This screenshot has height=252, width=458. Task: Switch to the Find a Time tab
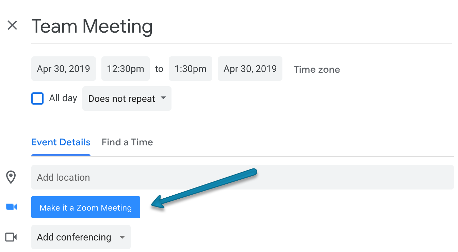(127, 142)
